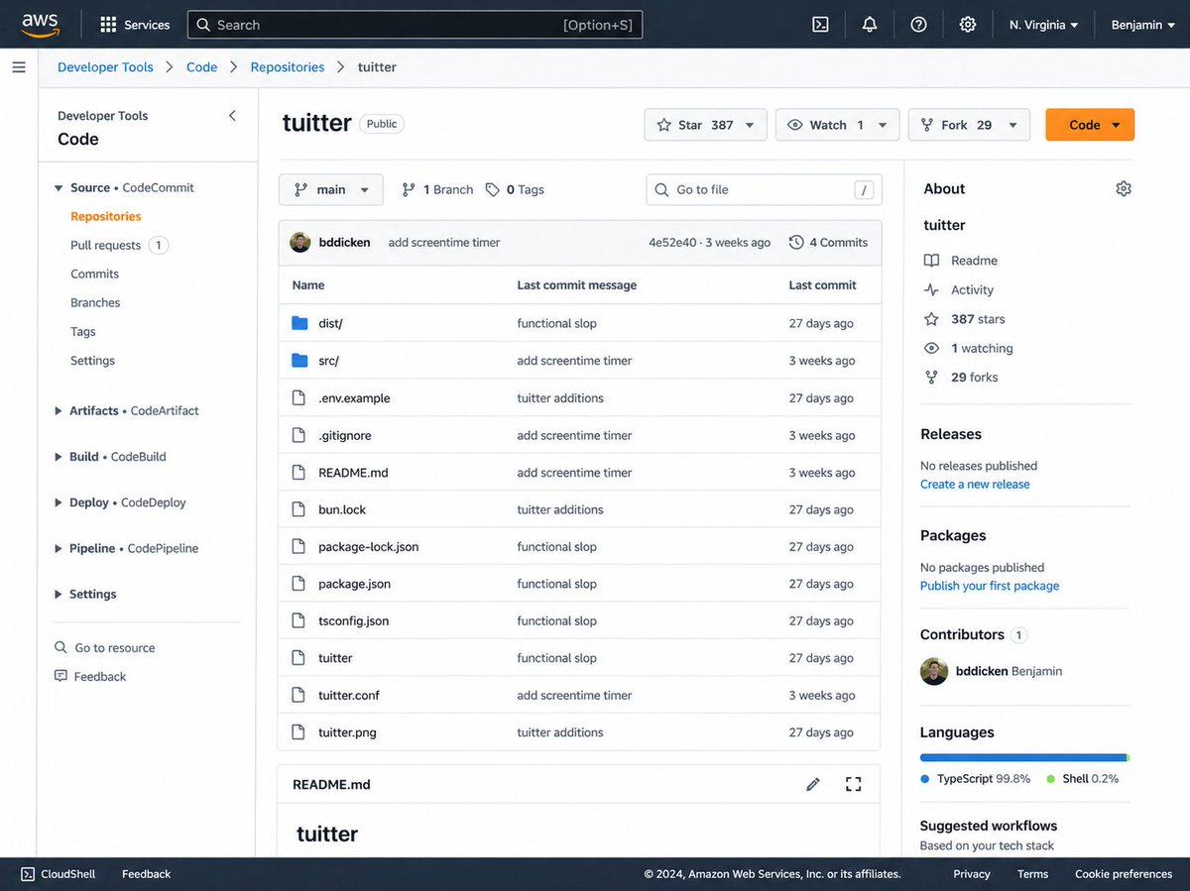This screenshot has height=891, width=1190.
Task: Click the About section gear icon
Action: 1124,188
